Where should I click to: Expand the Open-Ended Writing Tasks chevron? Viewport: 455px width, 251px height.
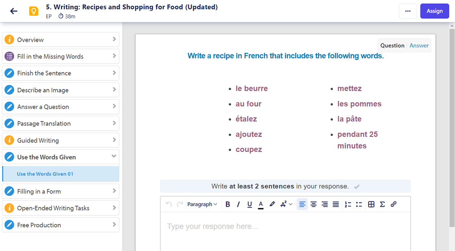tap(114, 208)
